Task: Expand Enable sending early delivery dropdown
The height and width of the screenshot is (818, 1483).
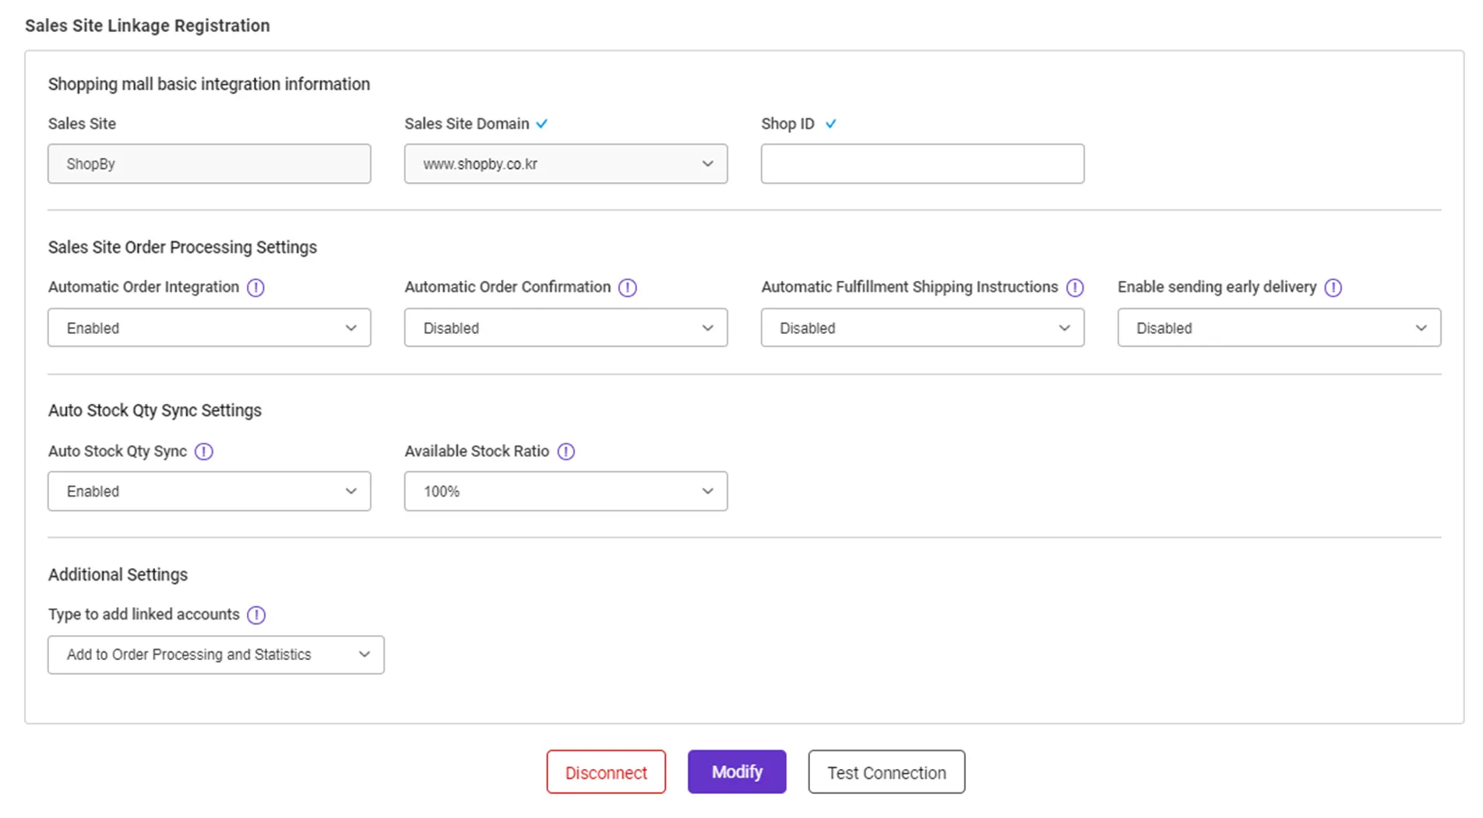Action: 1279,328
